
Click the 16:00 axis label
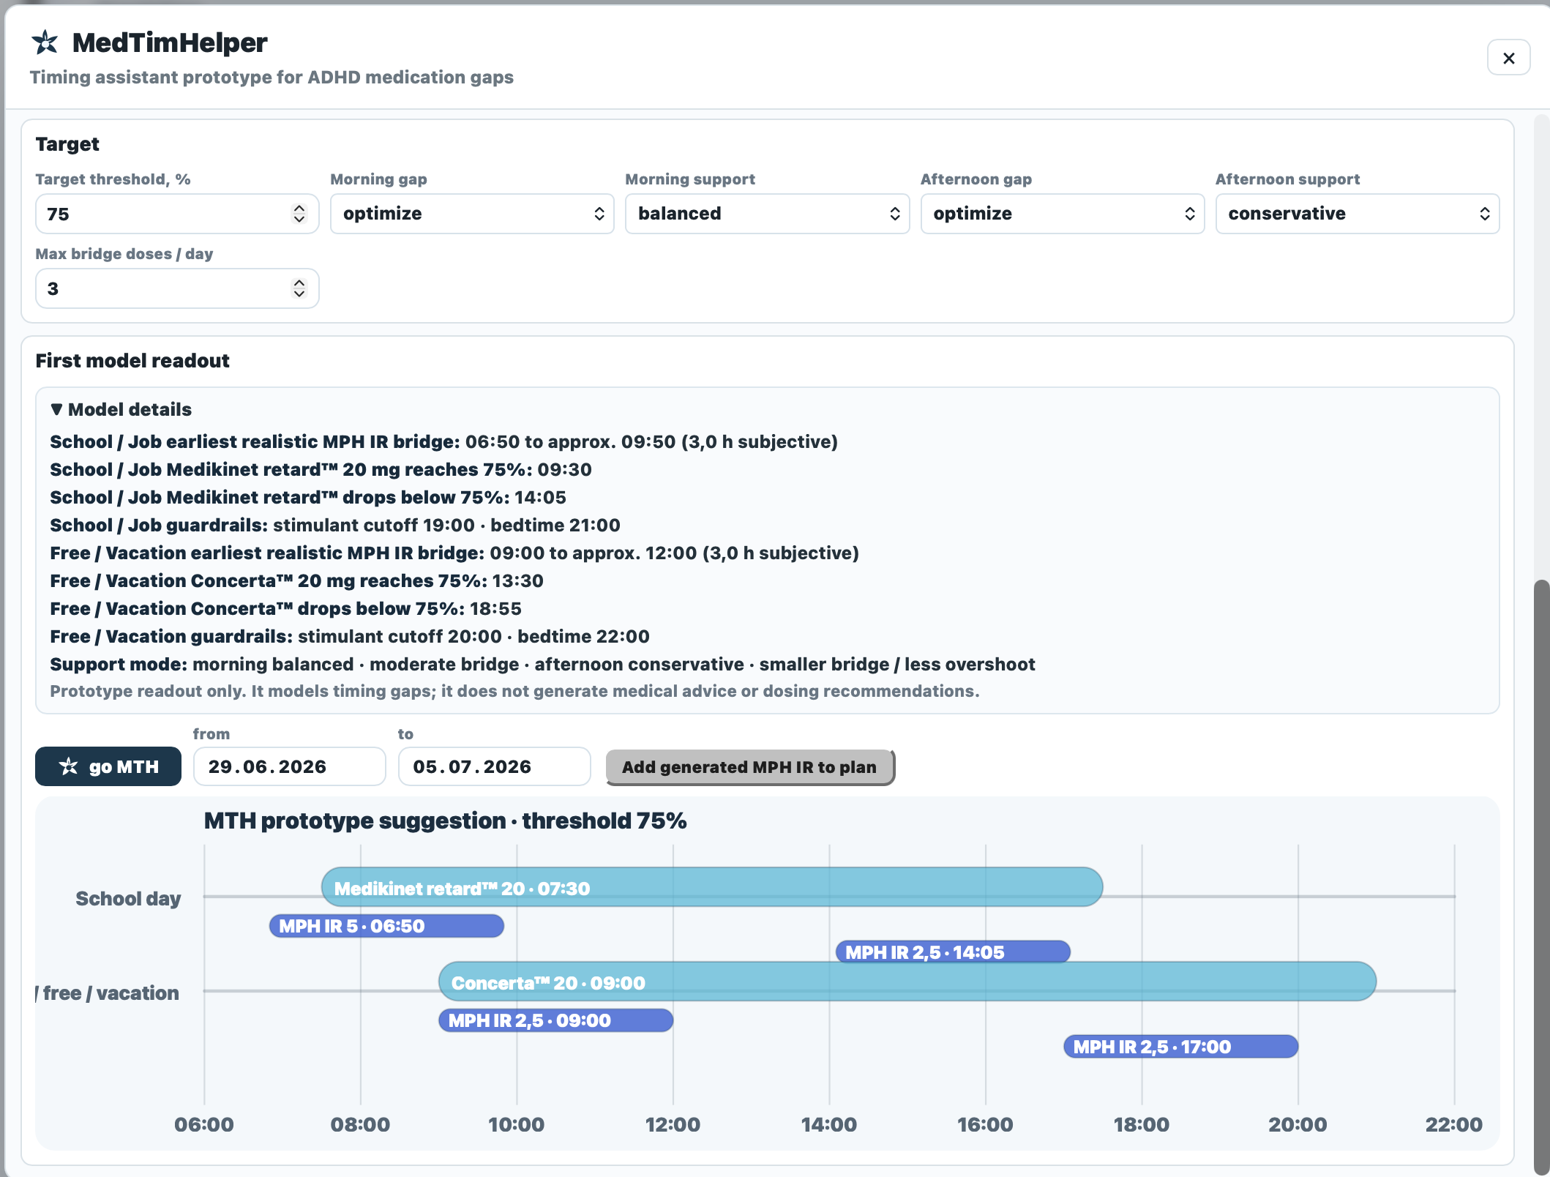coord(986,1124)
